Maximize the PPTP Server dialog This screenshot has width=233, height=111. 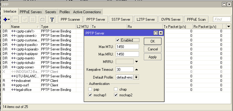[x=156, y=33]
